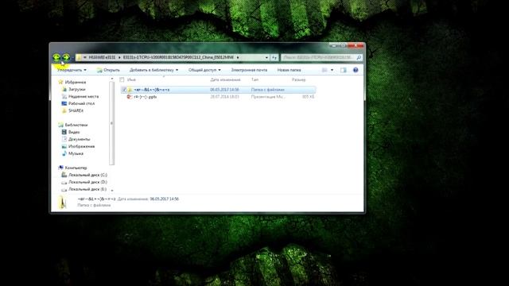The width and height of the screenshot is (509, 286).
Task: Click the 28.07.2014 date cell
Action: click(224, 97)
